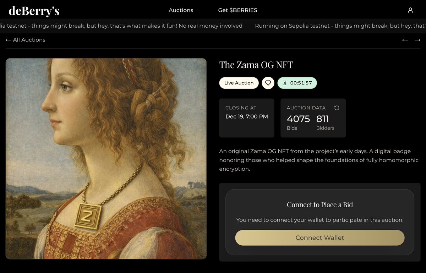Click the NFT description paragraph
Viewport: 426px width, 273px height.
tap(319, 160)
